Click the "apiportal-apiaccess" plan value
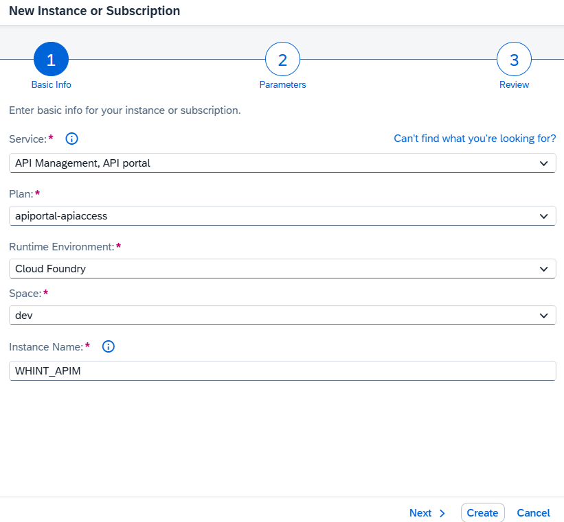Image resolution: width=564 pixels, height=522 pixels. [x=61, y=216]
